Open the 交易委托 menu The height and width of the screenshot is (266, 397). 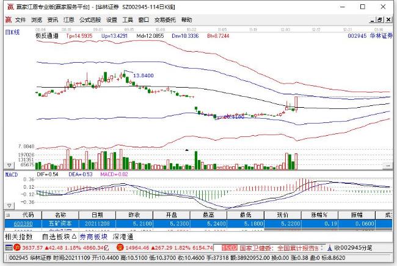pos(165,20)
